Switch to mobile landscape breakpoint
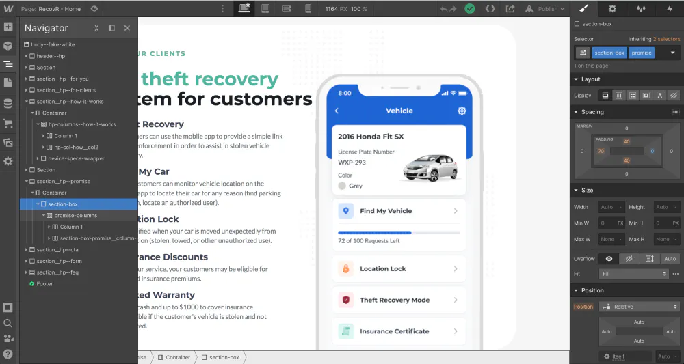This screenshot has width=684, height=364. (287, 9)
